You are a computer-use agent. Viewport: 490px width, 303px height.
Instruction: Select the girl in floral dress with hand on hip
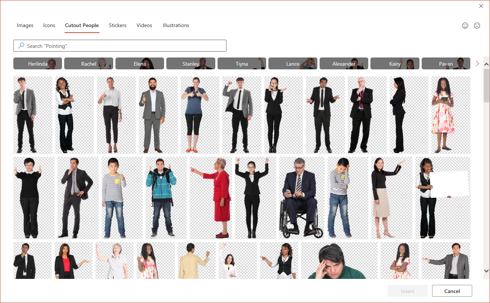point(156,260)
